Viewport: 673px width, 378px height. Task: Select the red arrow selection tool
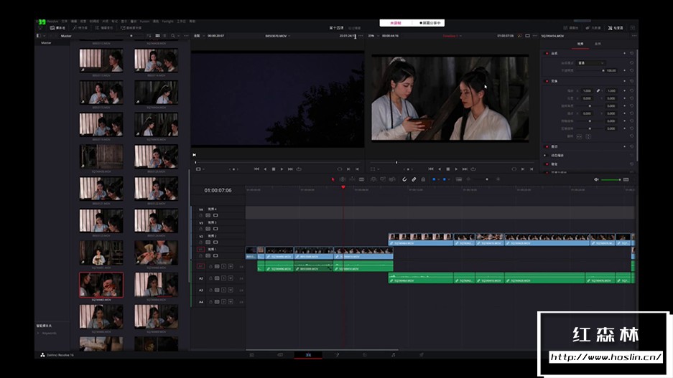click(x=333, y=179)
